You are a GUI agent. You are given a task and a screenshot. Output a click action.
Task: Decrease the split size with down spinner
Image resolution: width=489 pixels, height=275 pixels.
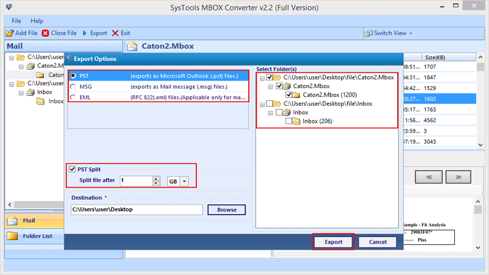(x=156, y=183)
